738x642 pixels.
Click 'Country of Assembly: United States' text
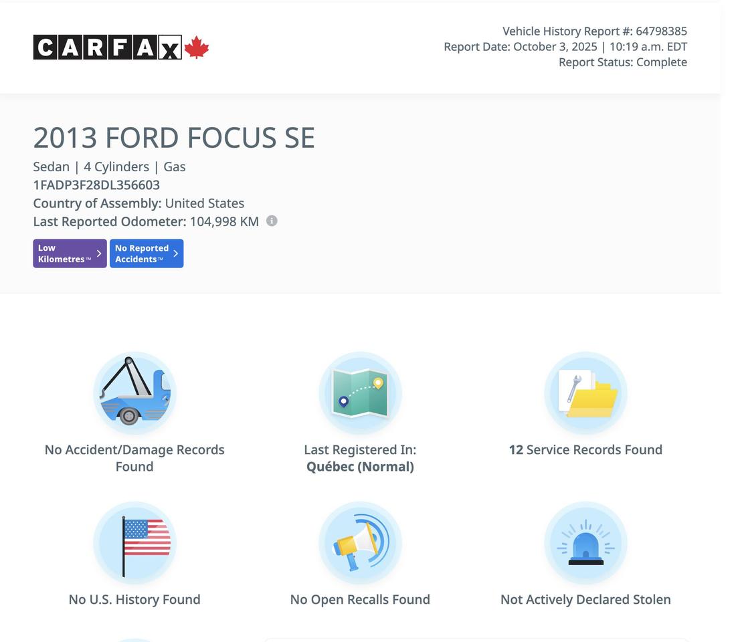click(139, 203)
